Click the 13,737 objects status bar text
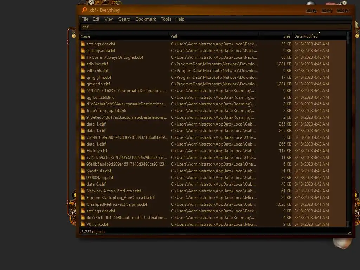The image size is (360, 270). click(x=92, y=232)
